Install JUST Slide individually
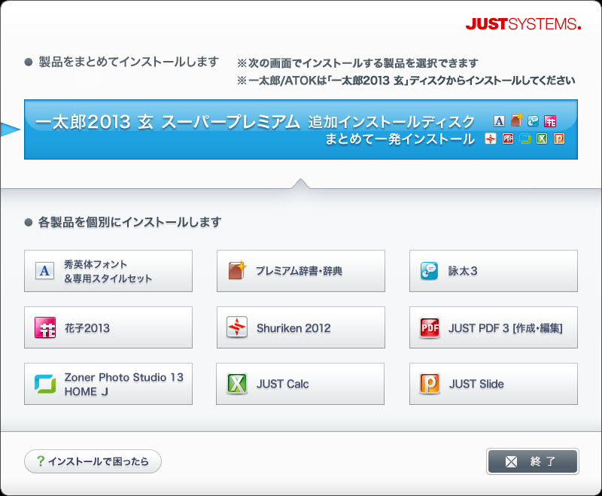 pyautogui.click(x=494, y=384)
